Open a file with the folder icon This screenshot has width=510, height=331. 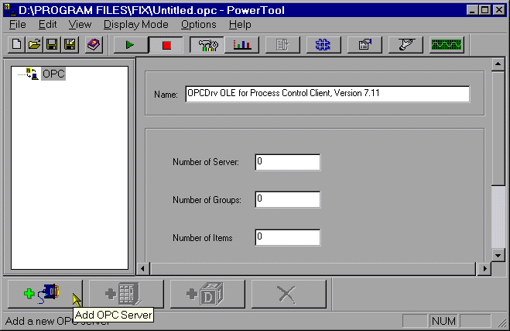[x=35, y=45]
